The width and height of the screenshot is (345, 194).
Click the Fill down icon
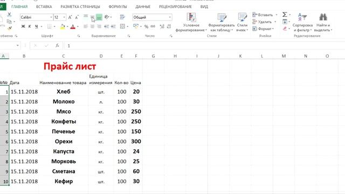tap(285, 22)
